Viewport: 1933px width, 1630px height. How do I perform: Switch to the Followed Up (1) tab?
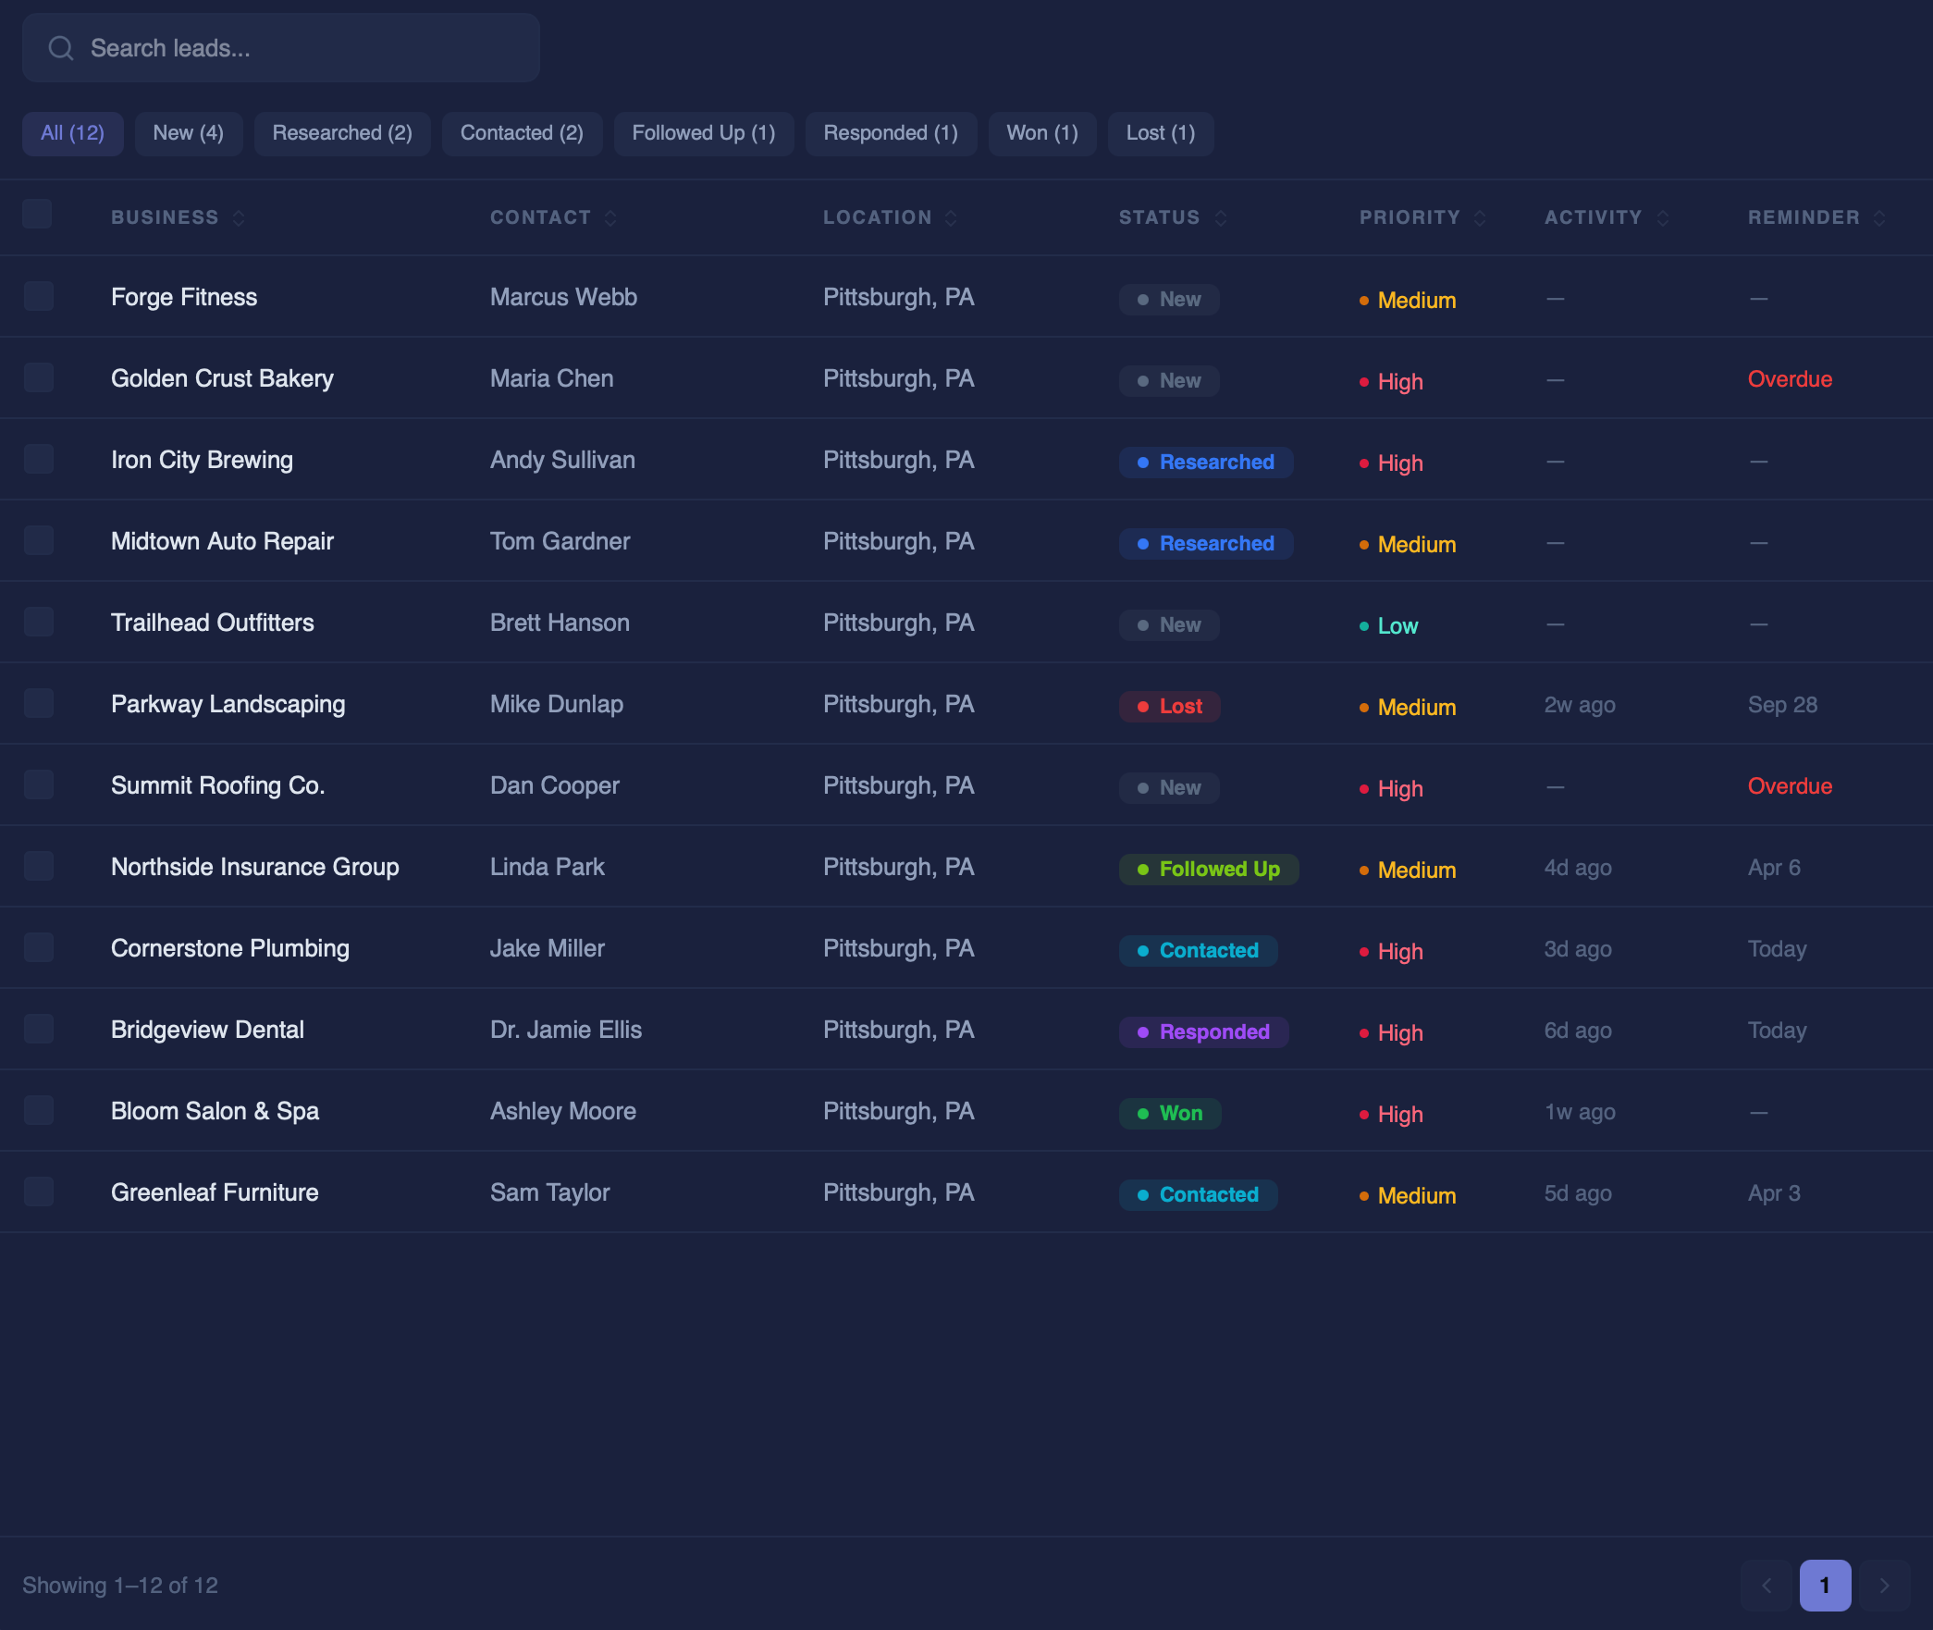(x=703, y=133)
